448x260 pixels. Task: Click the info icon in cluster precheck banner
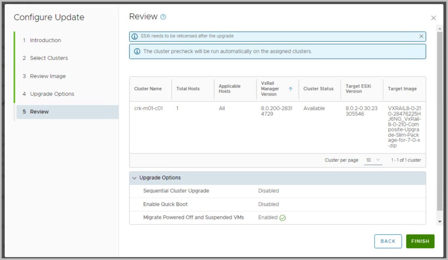[x=137, y=51]
